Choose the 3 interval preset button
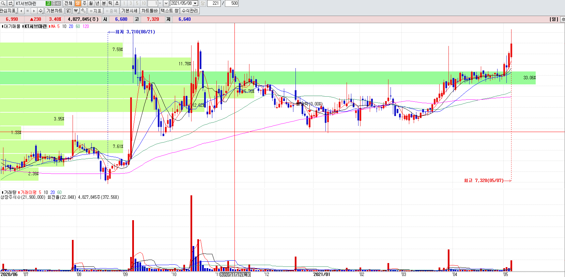The height and width of the screenshot is (277, 565). [x=131, y=3]
